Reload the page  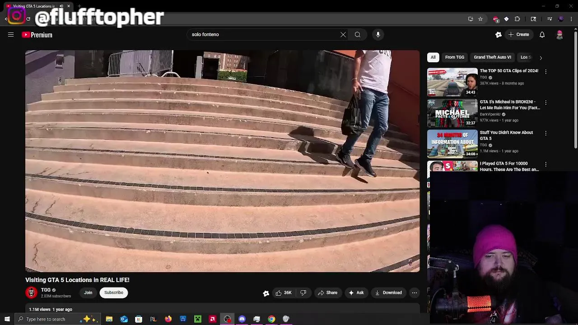point(28,19)
